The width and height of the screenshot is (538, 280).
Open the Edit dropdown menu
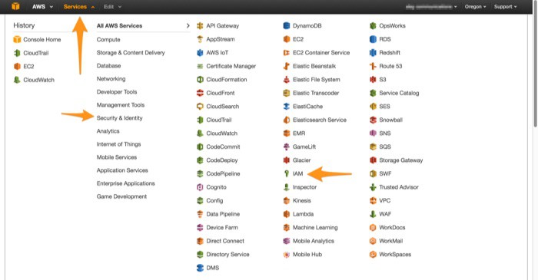[112, 6]
